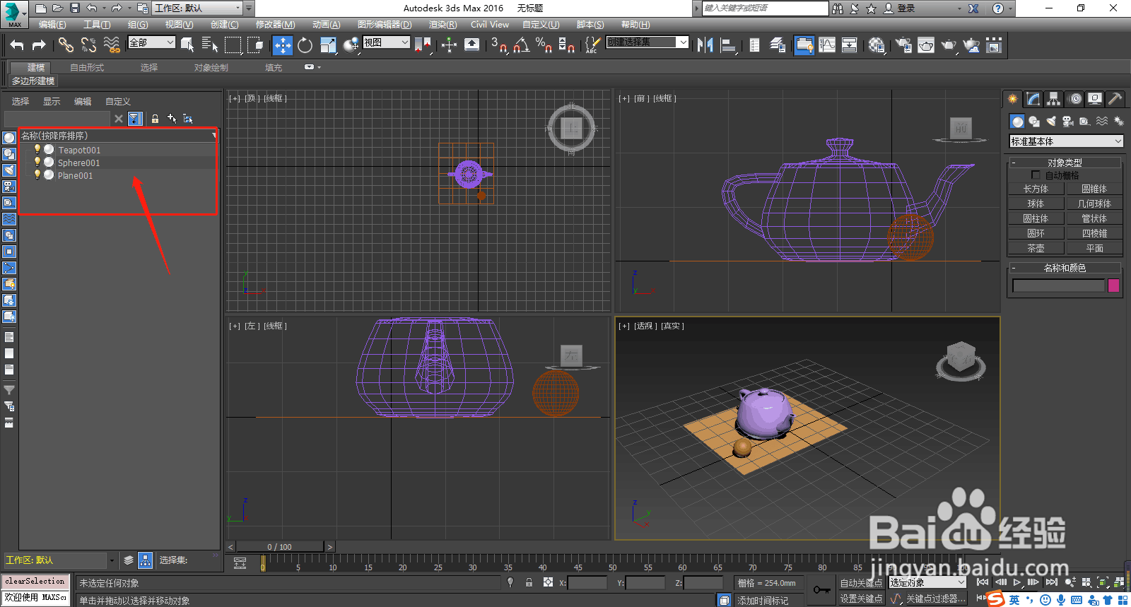Activate the Select Object tool

pyautogui.click(x=187, y=45)
